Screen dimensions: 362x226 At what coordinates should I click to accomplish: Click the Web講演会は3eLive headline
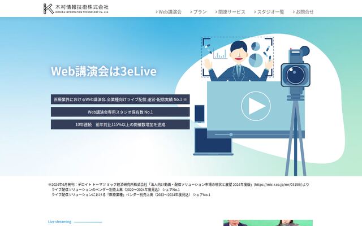pos(104,71)
